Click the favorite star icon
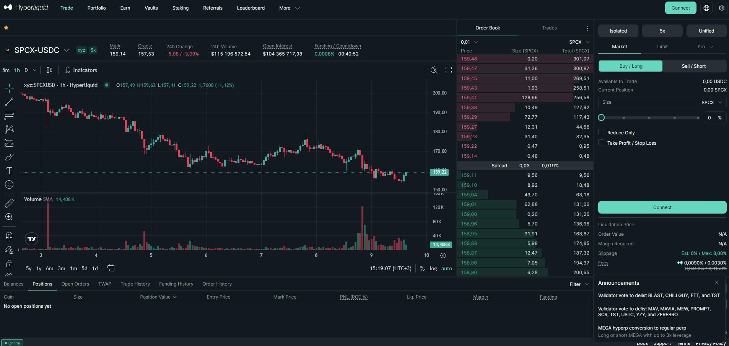This screenshot has width=729, height=346. pyautogui.click(x=6, y=28)
